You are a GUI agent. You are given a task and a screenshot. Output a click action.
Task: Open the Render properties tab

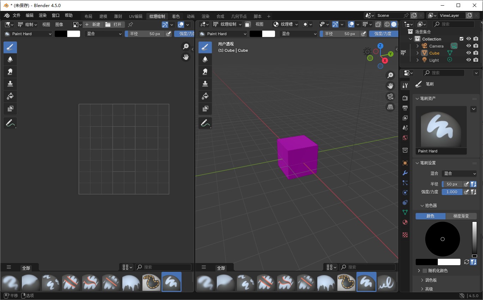[405, 98]
